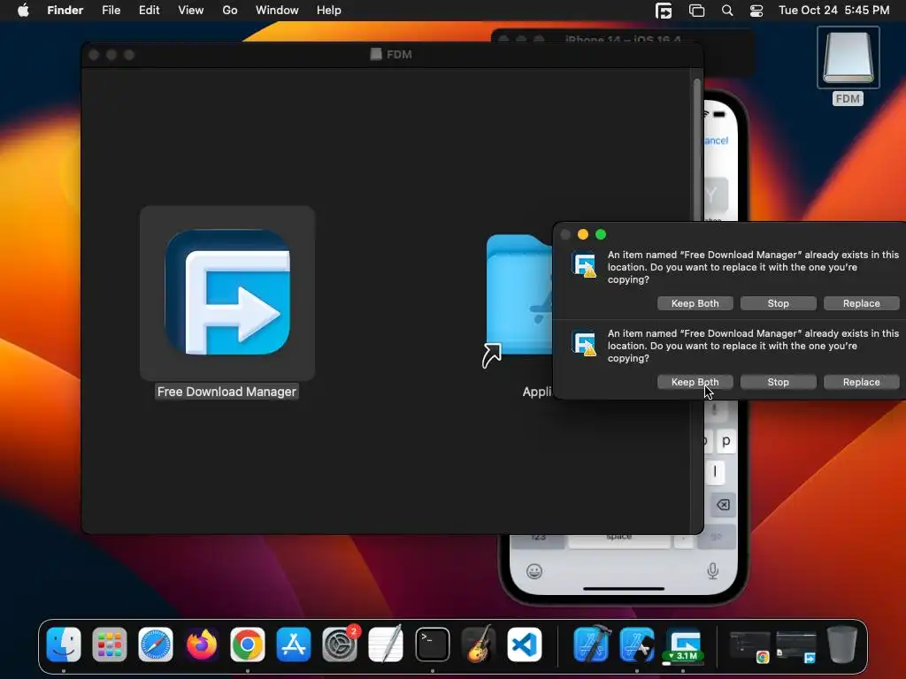Tap the 'l' key on the simulator keyboard
The height and width of the screenshot is (679, 906).
[715, 472]
